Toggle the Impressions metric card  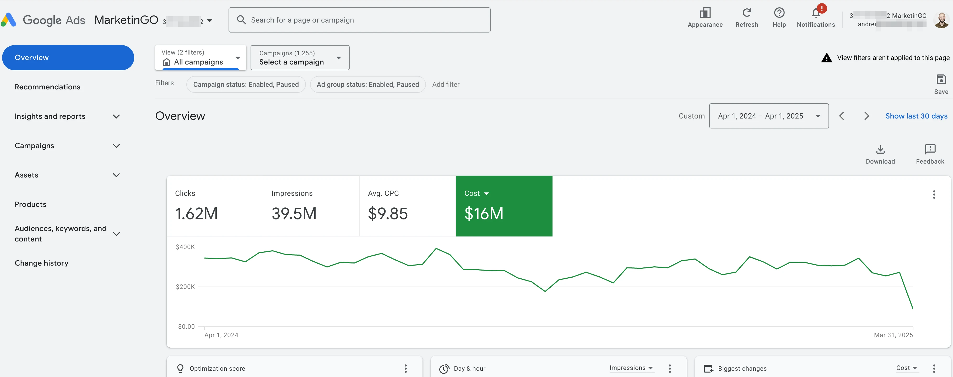[x=311, y=206]
